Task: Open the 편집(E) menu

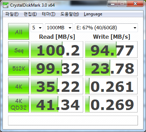Action: click(x=30, y=14)
